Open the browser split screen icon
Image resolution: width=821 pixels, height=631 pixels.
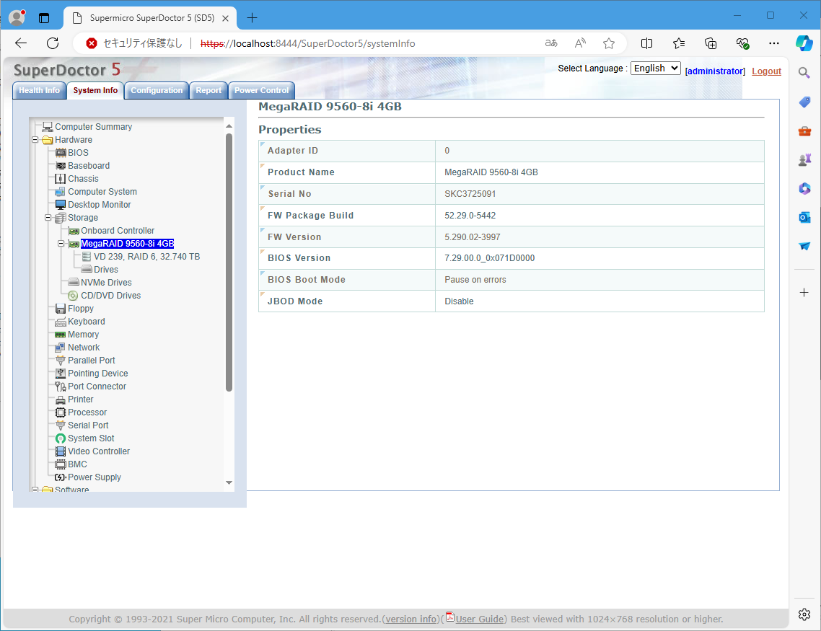[x=646, y=43]
